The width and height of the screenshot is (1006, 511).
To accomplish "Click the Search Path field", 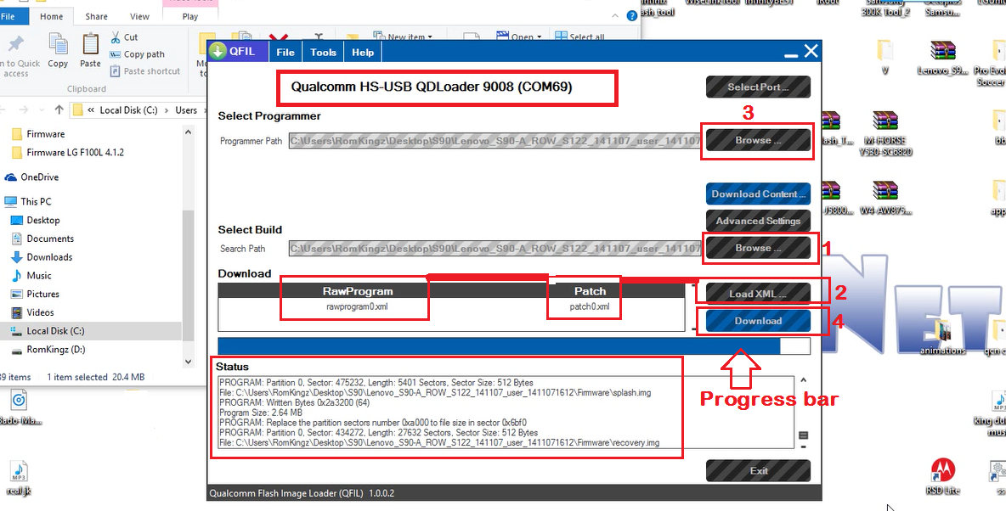I will coord(495,248).
